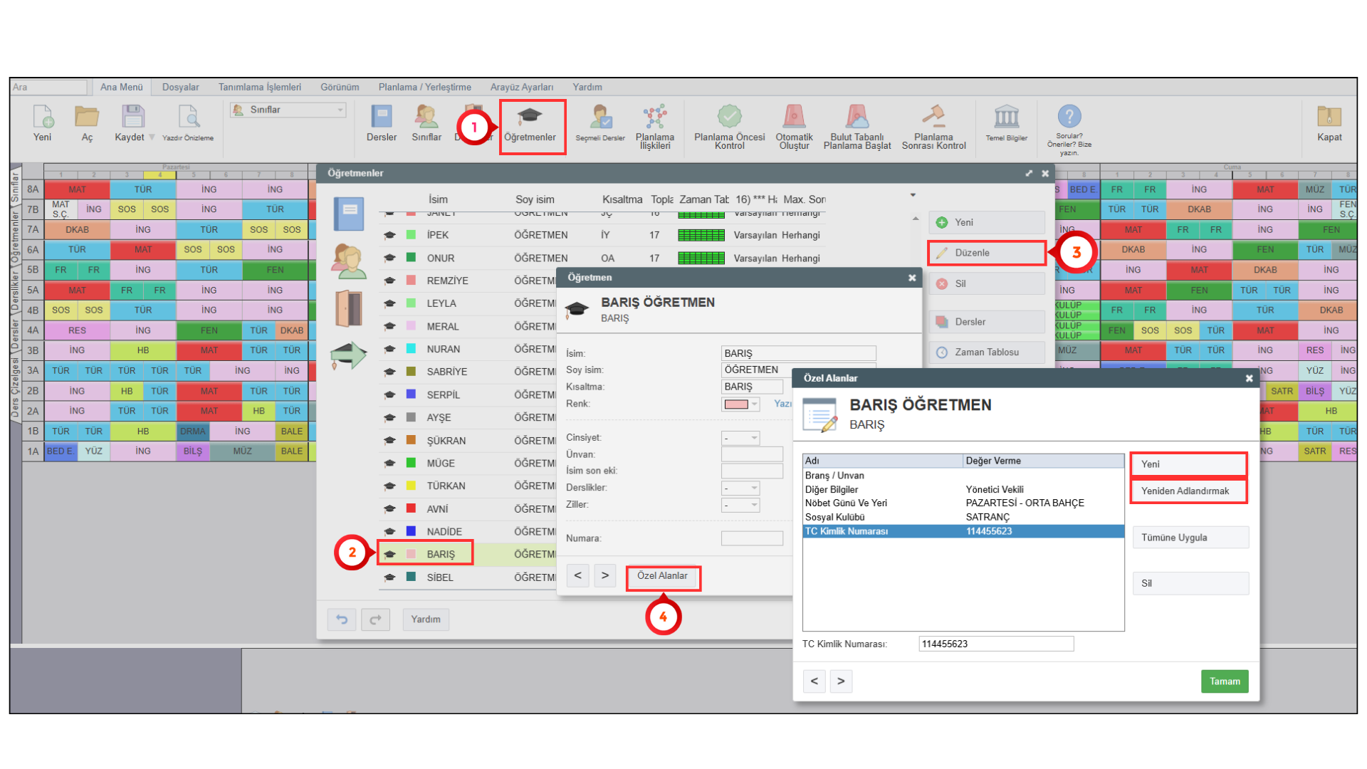The height and width of the screenshot is (769, 1367).
Task: Click the TC Kimlik Numarası input field
Action: tap(995, 644)
